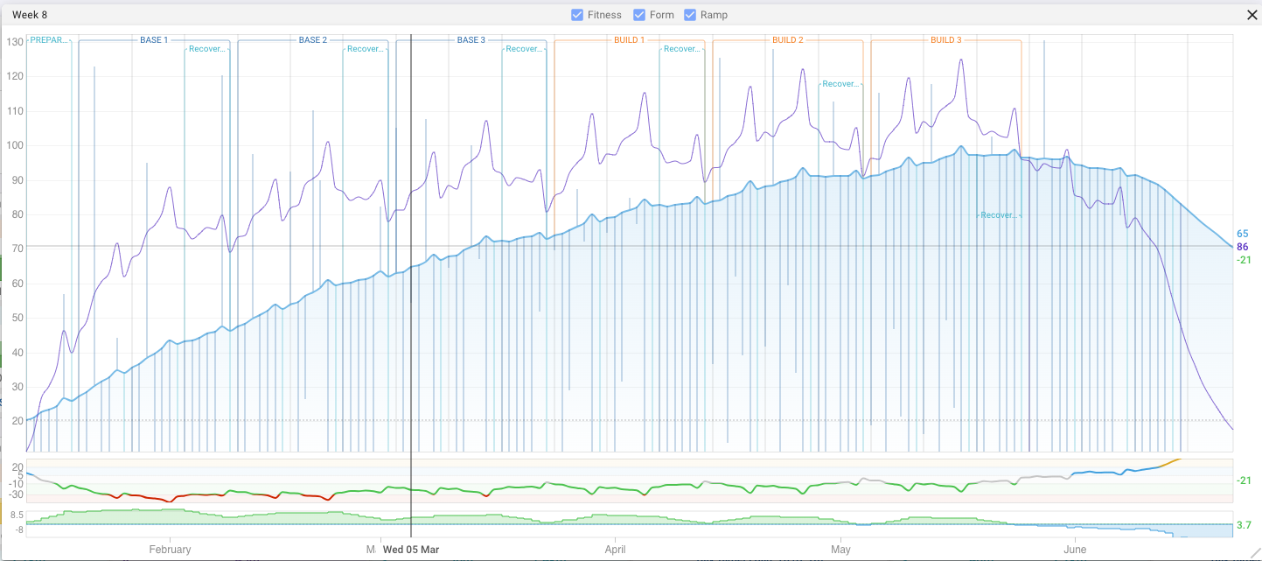Click the 100 y-axis label
Image resolution: width=1262 pixels, height=561 pixels.
point(15,146)
